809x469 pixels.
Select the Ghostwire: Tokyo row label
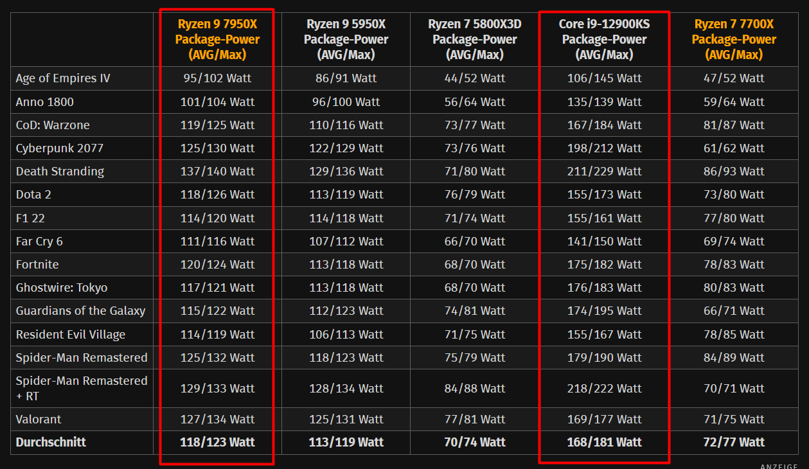[62, 287]
